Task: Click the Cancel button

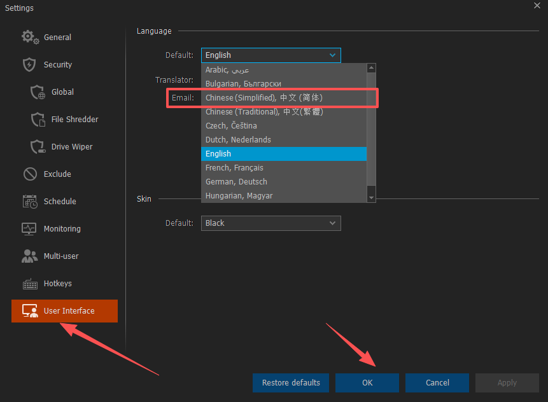Action: pyautogui.click(x=437, y=383)
